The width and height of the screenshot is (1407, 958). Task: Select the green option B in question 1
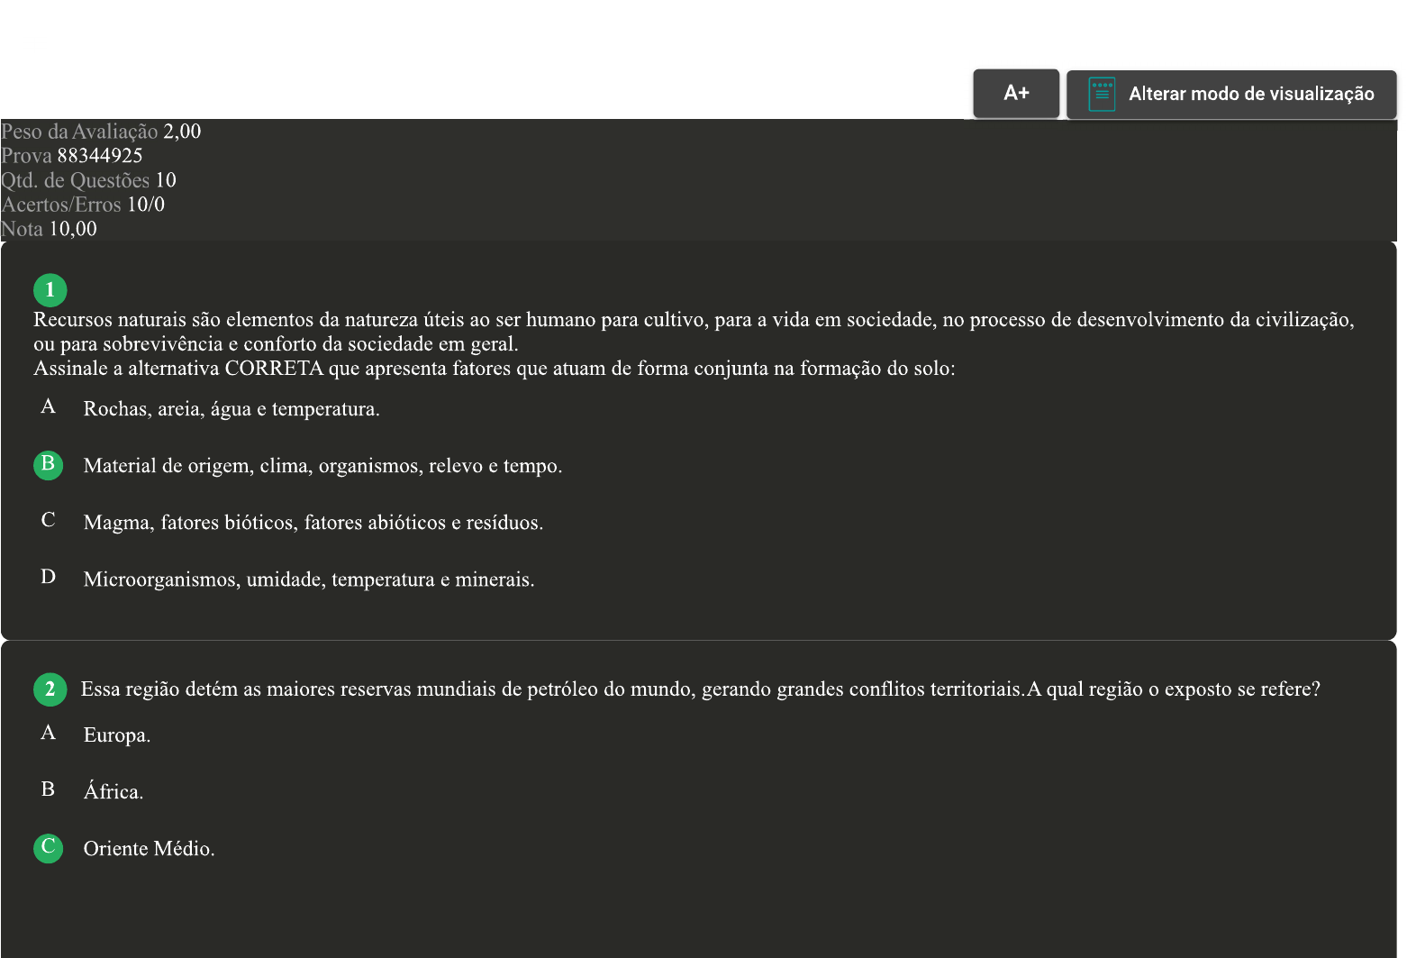[x=49, y=465]
